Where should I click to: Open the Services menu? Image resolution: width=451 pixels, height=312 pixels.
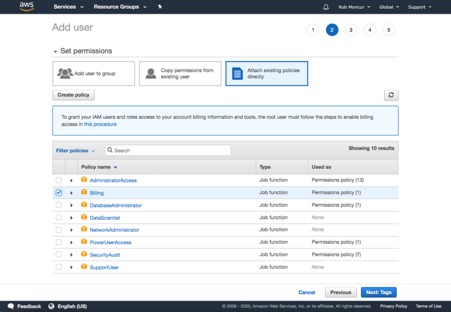tap(69, 7)
